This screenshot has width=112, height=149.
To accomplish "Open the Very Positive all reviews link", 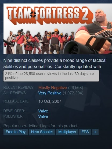I will 50,93.
